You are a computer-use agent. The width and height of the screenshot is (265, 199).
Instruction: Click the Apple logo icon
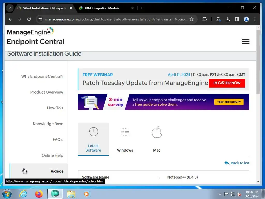(157, 132)
